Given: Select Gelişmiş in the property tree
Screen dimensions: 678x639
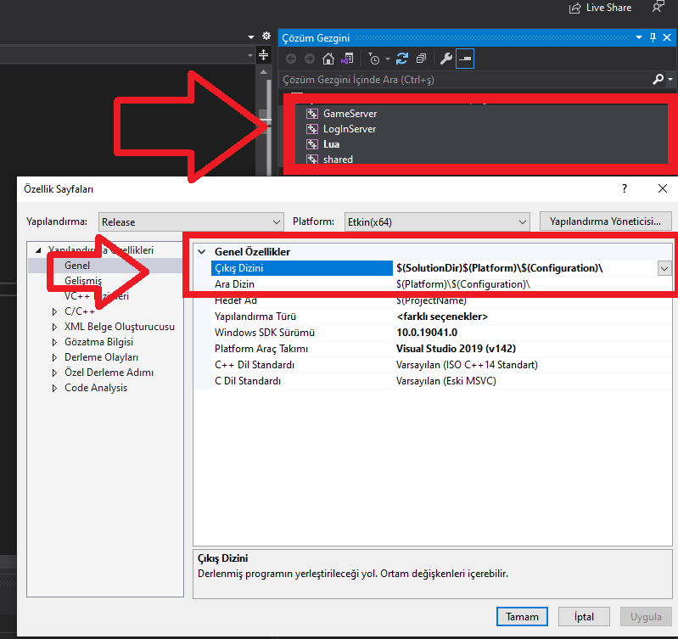Looking at the screenshot, I should click(83, 281).
